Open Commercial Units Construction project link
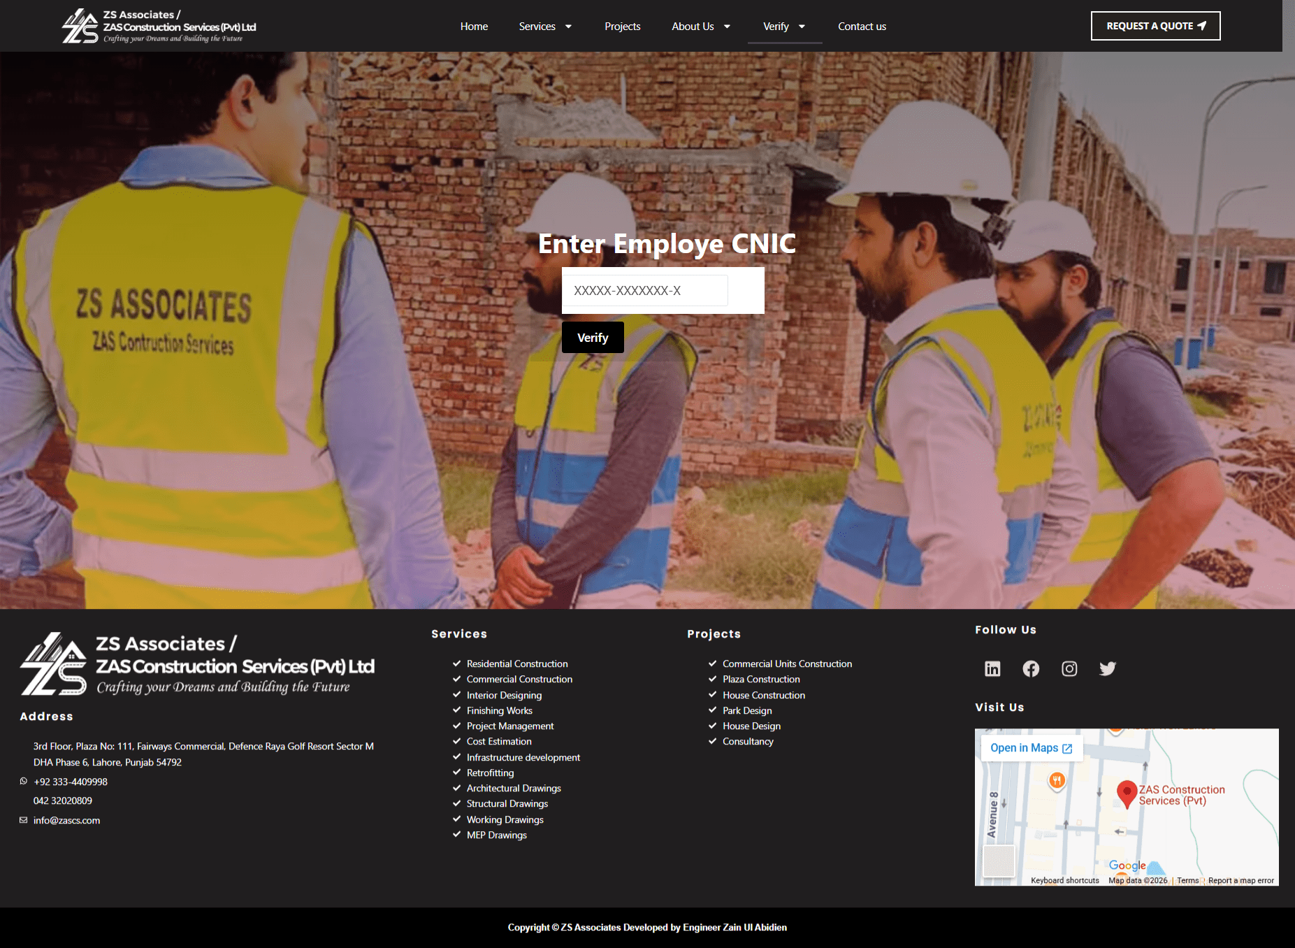Viewport: 1295px width, 948px height. [788, 663]
